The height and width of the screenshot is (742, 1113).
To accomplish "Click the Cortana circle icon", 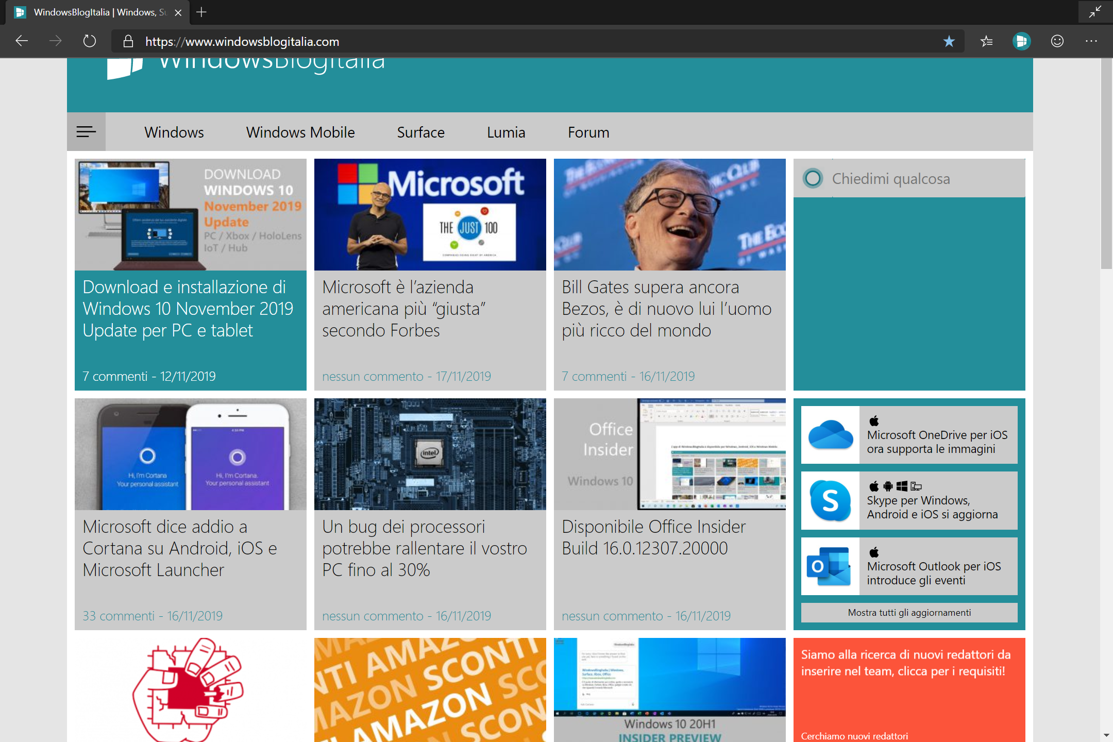I will (813, 178).
